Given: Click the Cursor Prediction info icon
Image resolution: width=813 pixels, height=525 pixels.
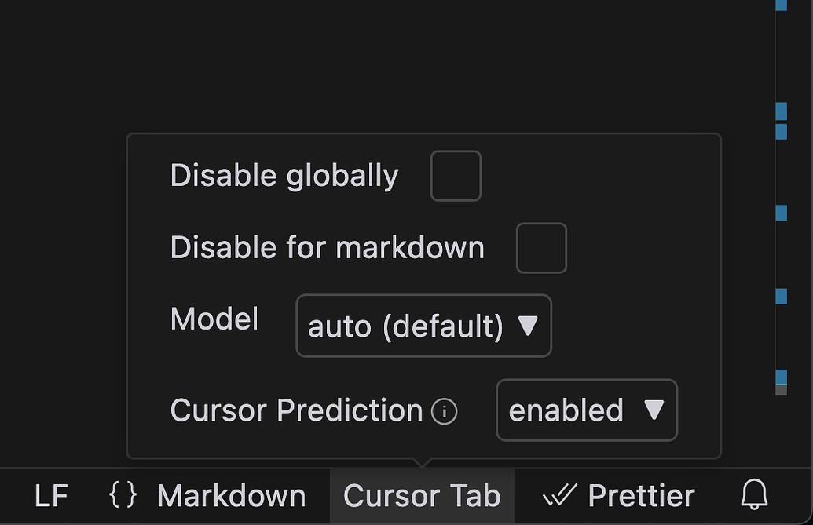Looking at the screenshot, I should [x=444, y=411].
